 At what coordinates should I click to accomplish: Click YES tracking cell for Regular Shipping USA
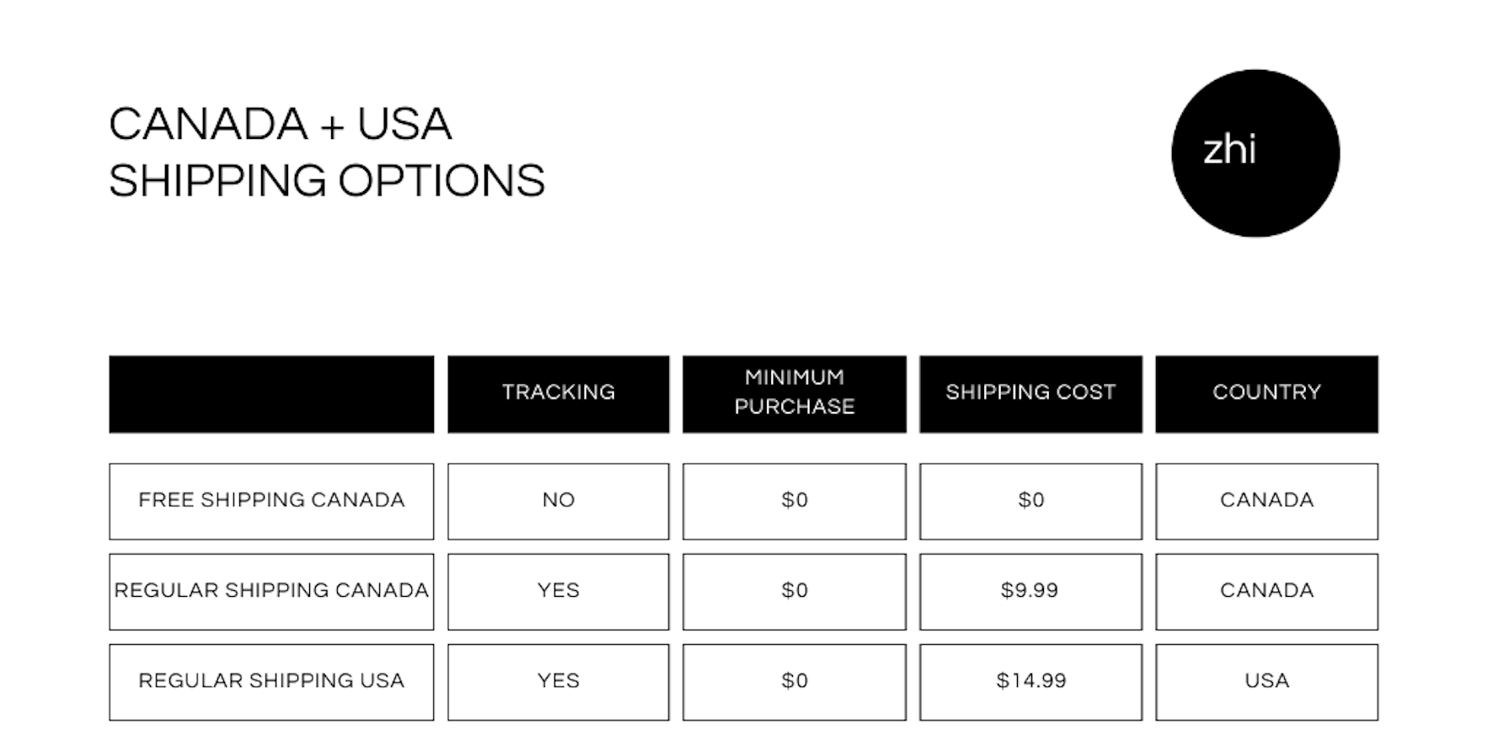point(559,681)
